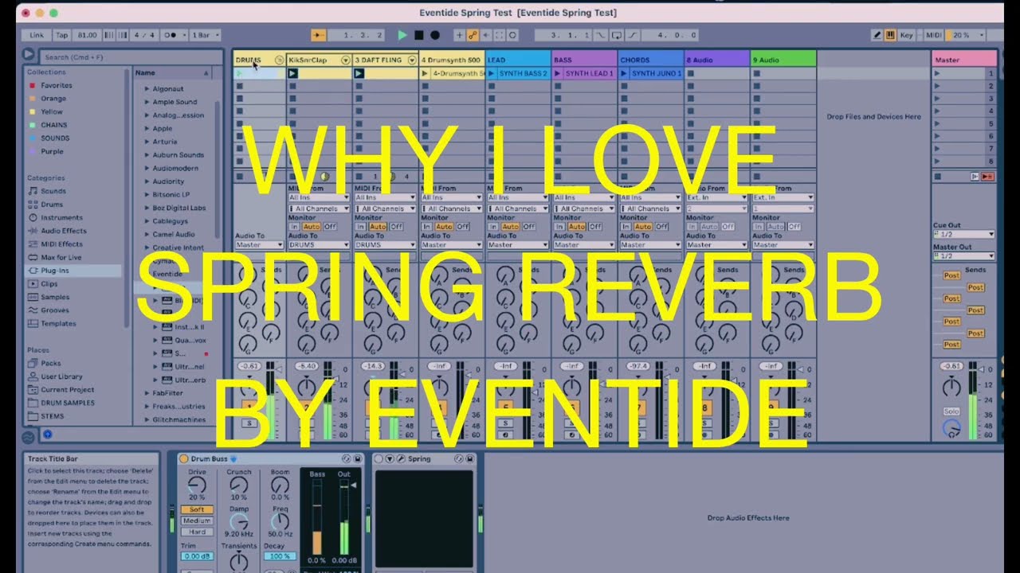Toggle the Computer MIDI Keyboard icon
This screenshot has width=1020, height=573.
pos(890,35)
